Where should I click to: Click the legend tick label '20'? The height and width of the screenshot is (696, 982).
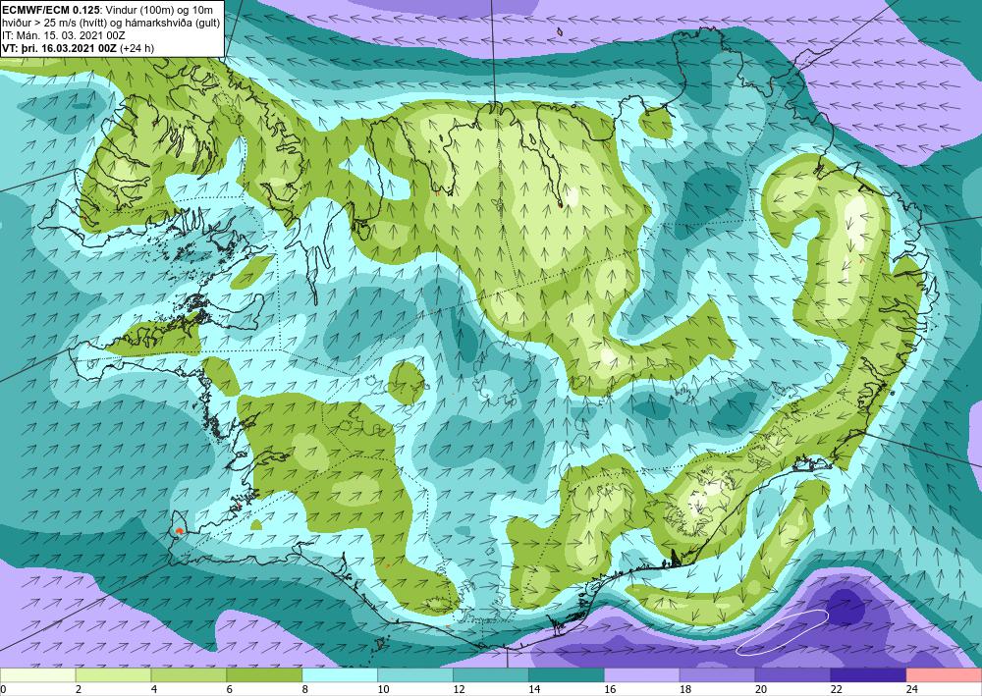[762, 689]
